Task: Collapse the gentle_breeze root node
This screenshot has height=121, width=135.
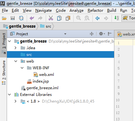Action: coord(10,41)
